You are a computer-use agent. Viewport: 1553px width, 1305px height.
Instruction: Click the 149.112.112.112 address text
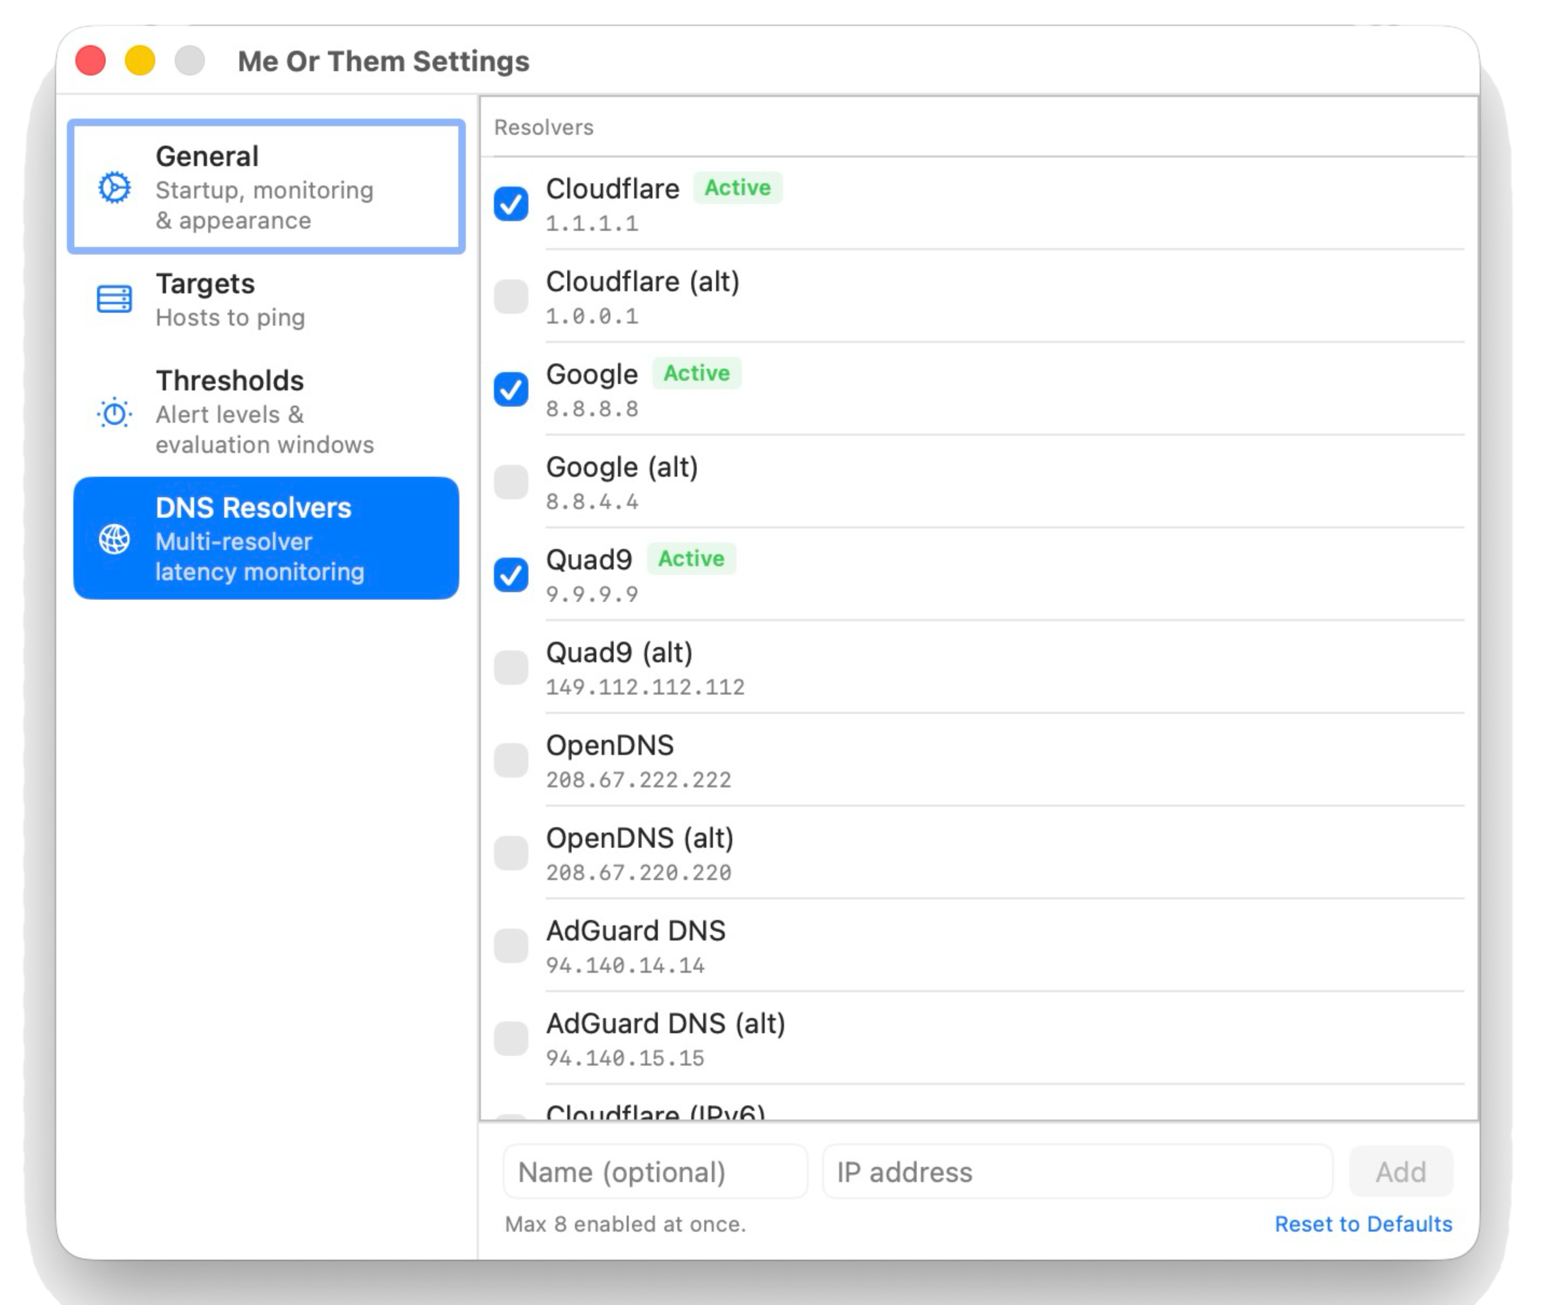tap(645, 687)
